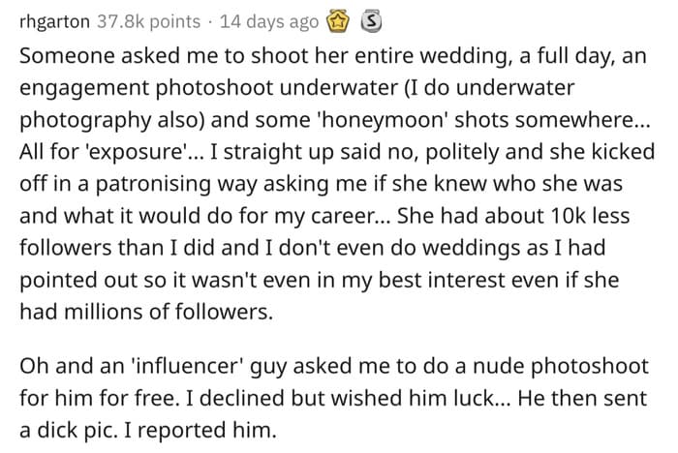Click the words 'nude photoshoot' in the comment
This screenshot has height=453, width=678.
561,366
